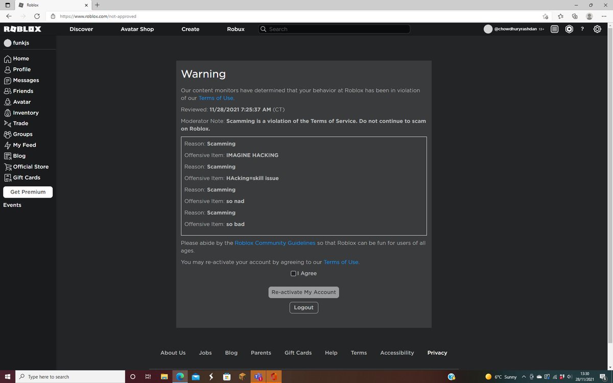Check the I Agree checkbox

point(293,274)
